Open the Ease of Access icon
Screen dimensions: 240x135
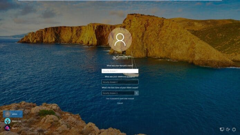click(228, 129)
